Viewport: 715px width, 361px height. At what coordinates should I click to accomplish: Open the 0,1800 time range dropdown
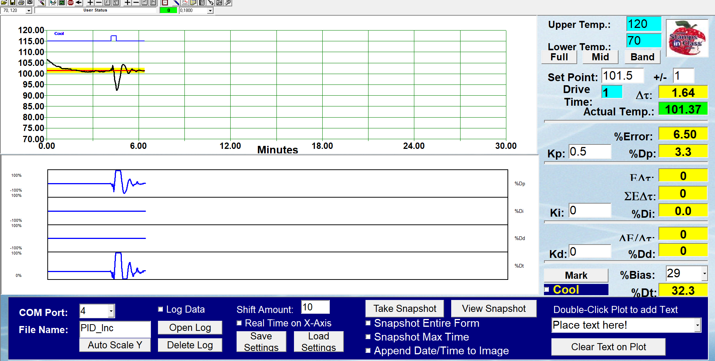pos(210,10)
